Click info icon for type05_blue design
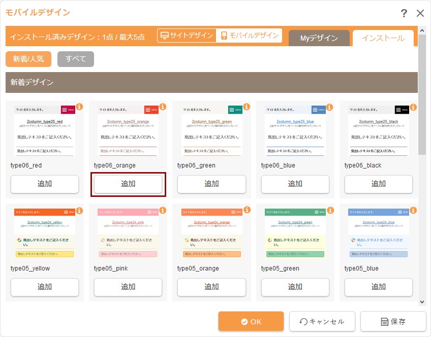Screen dimensions: 431x337 (x=413, y=210)
